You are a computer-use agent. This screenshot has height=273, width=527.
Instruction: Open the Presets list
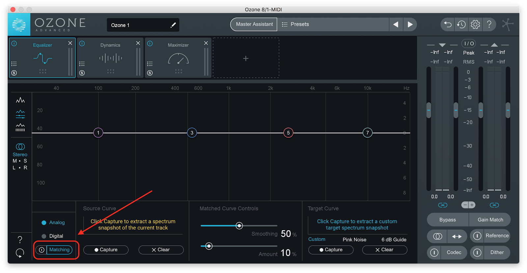click(x=333, y=24)
